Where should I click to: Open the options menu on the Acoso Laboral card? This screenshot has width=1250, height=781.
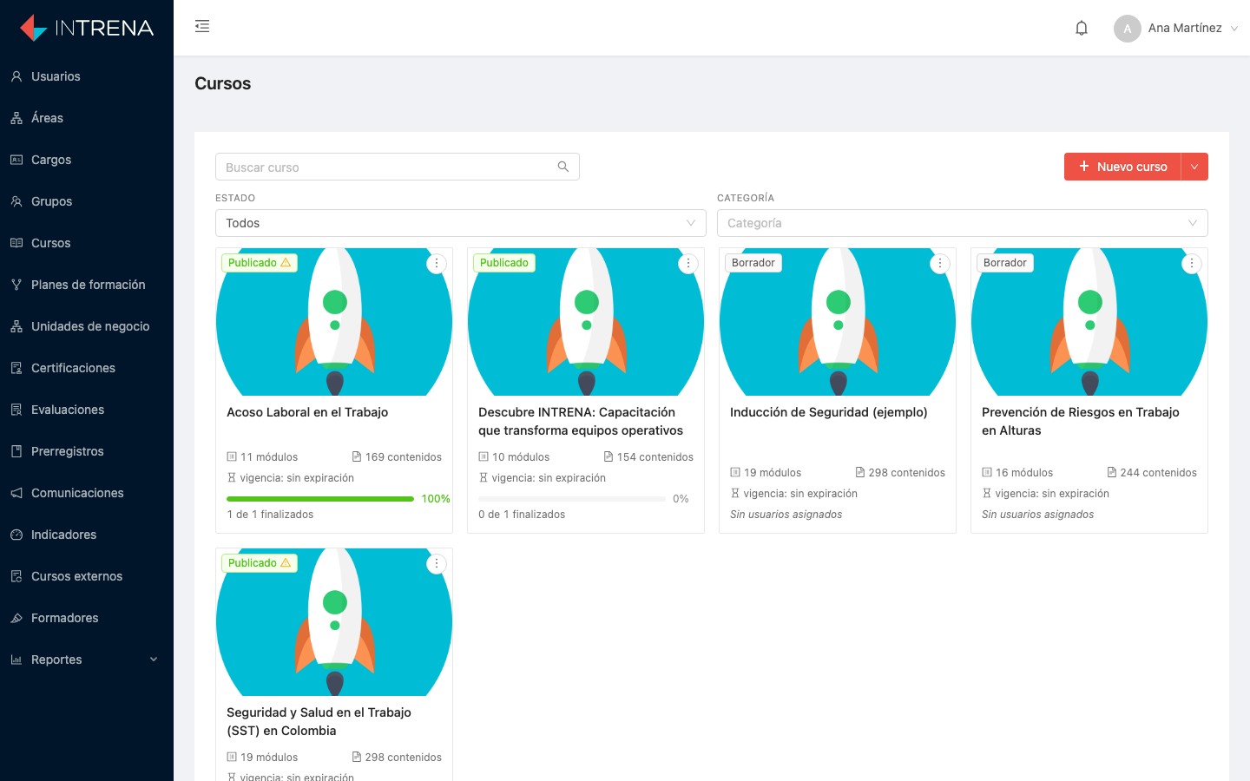coord(437,264)
